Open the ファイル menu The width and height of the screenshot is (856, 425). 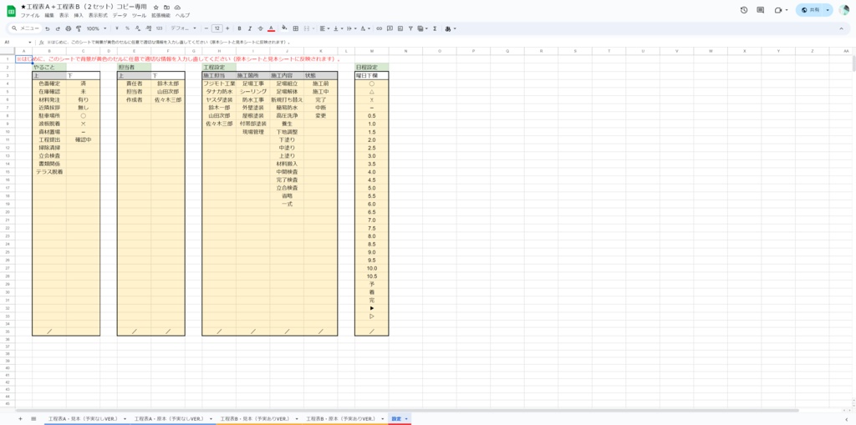[30, 15]
